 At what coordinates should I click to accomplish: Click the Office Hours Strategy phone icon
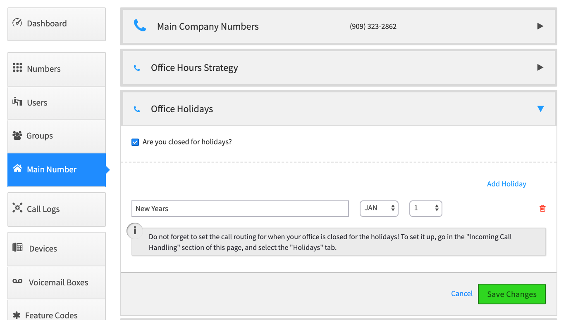[x=137, y=68]
